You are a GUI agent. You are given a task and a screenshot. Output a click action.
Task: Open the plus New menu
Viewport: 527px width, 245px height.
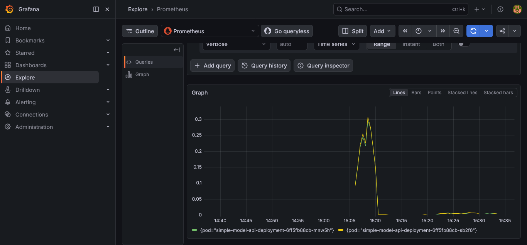coord(480,9)
